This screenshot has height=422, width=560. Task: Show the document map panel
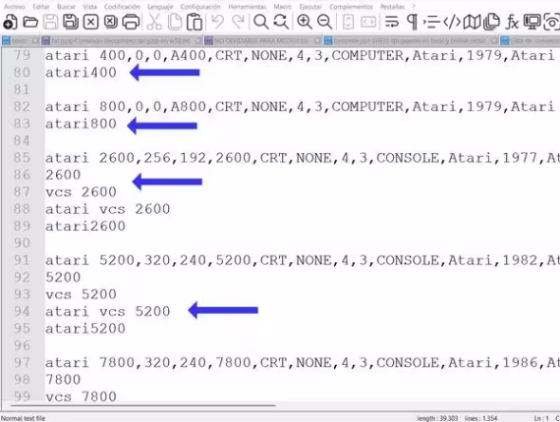point(472,22)
